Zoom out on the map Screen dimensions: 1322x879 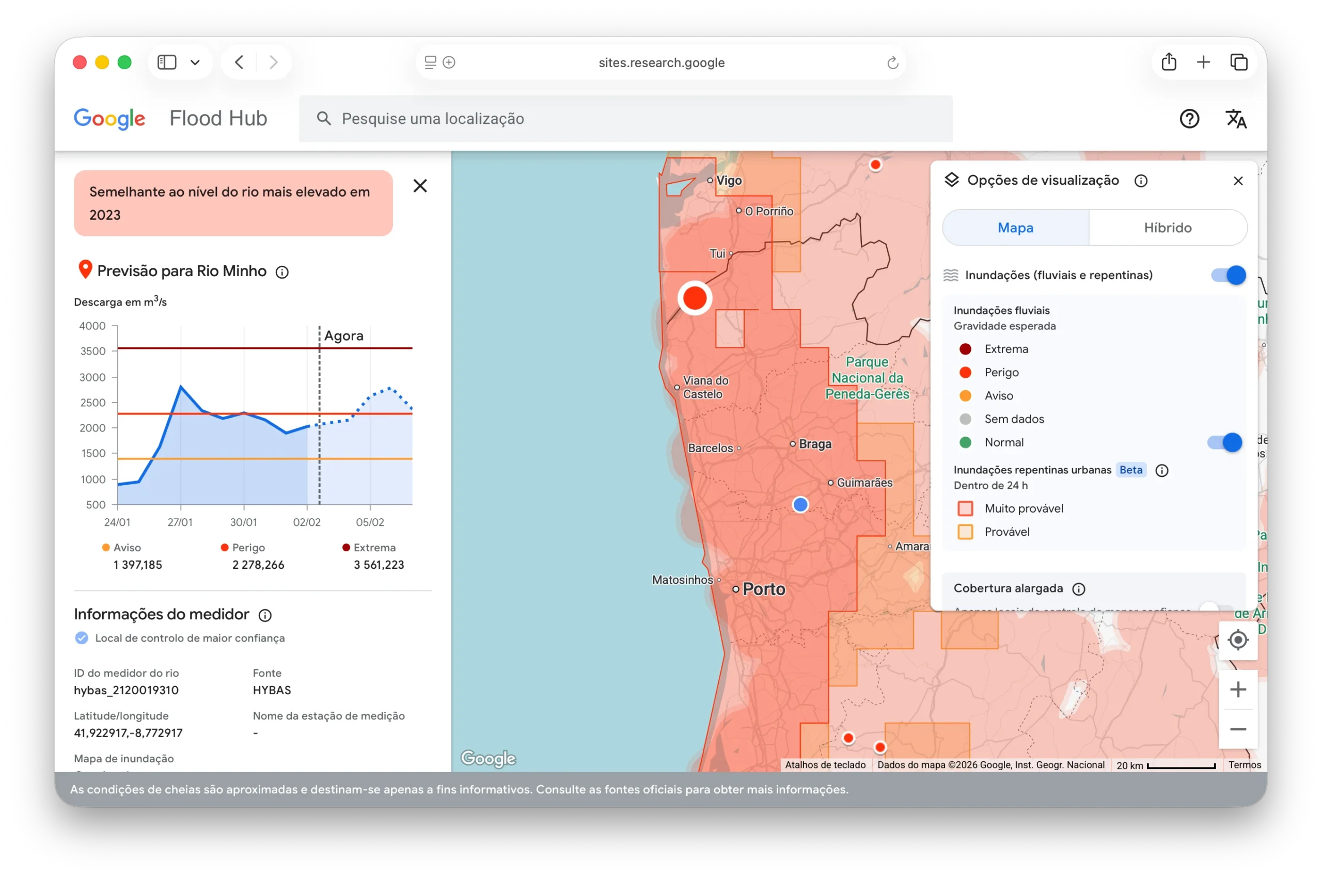(1237, 729)
